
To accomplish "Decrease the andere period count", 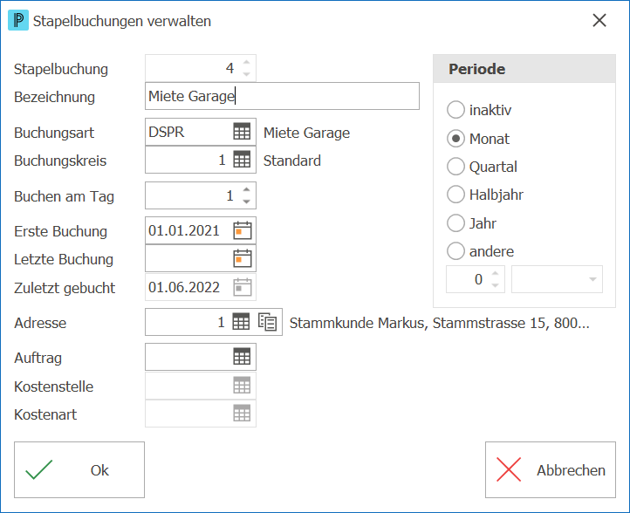I will (x=496, y=285).
